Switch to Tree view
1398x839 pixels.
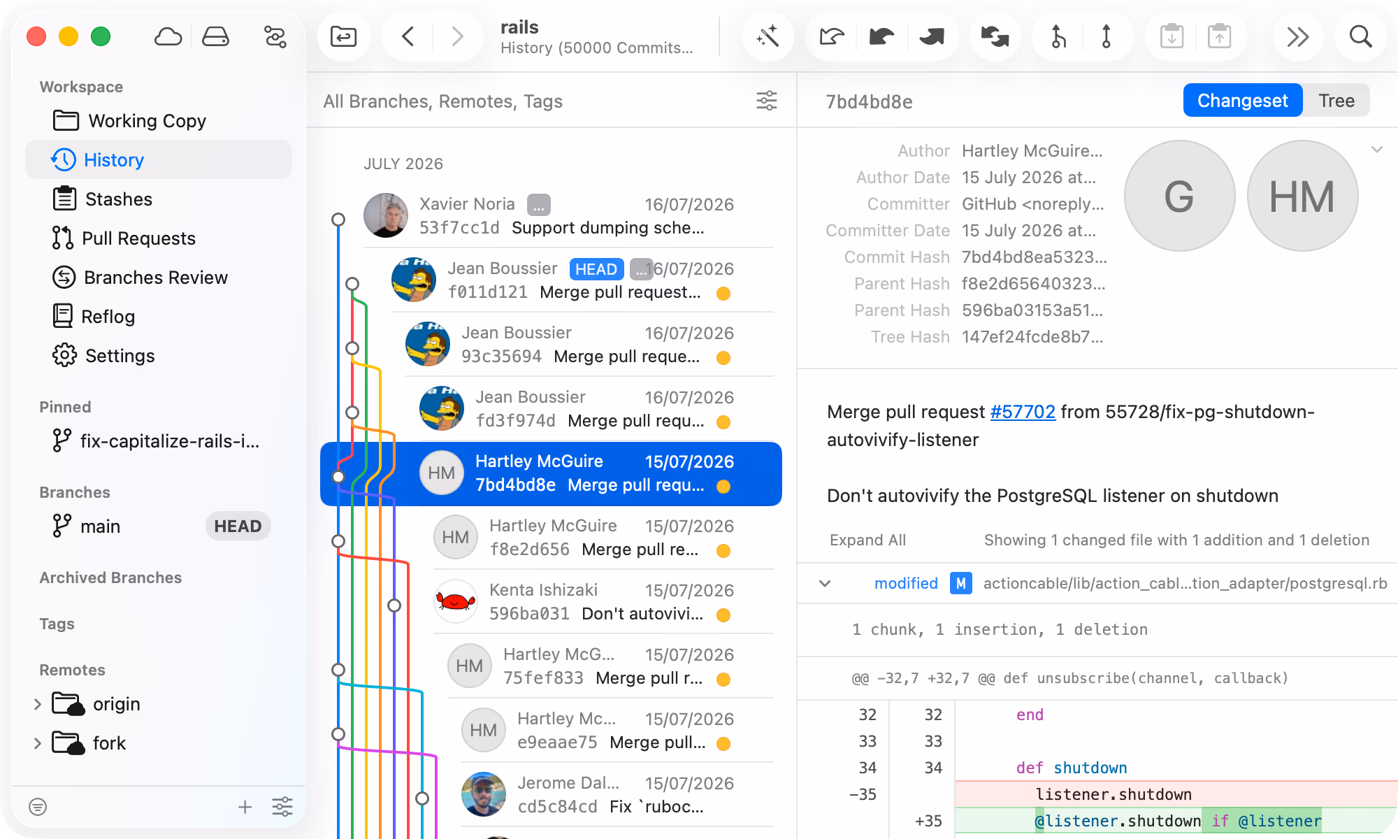1336,101
